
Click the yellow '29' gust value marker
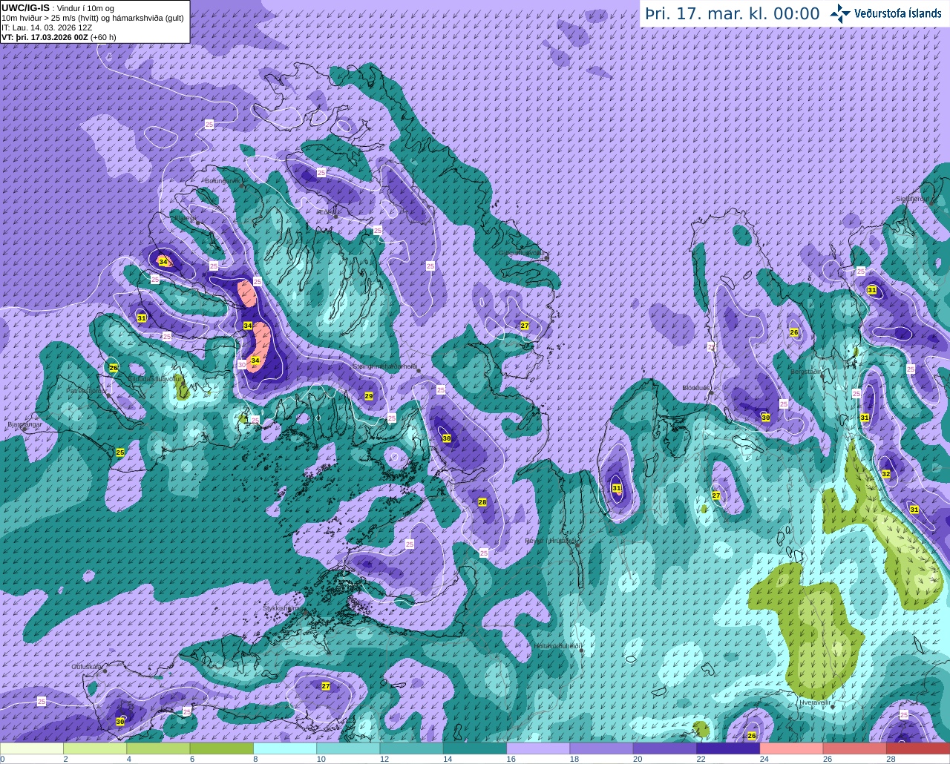(369, 396)
